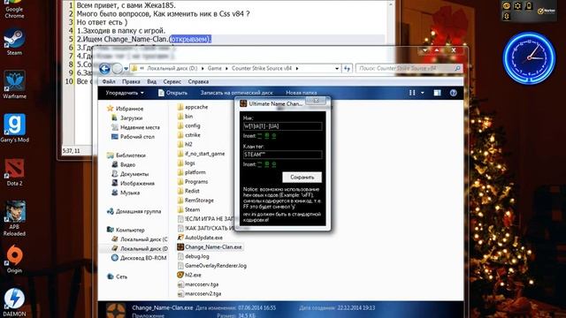Click the Клан тег input field

tap(283, 155)
